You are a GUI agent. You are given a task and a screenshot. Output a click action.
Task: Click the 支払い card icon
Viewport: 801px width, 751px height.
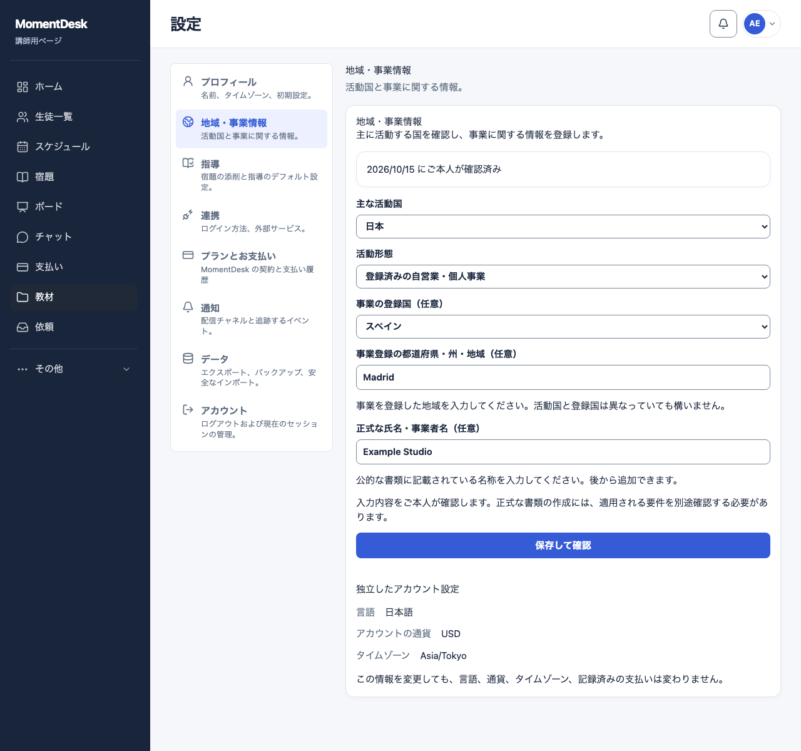[23, 267]
